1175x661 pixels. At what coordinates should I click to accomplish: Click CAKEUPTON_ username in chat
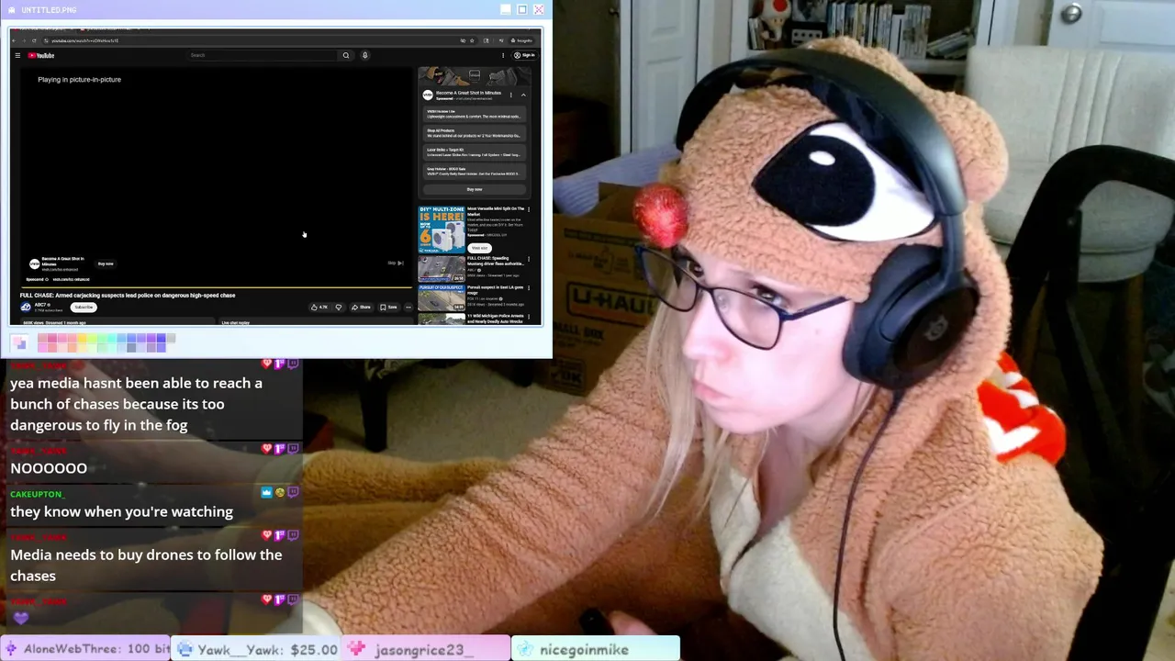click(x=37, y=494)
